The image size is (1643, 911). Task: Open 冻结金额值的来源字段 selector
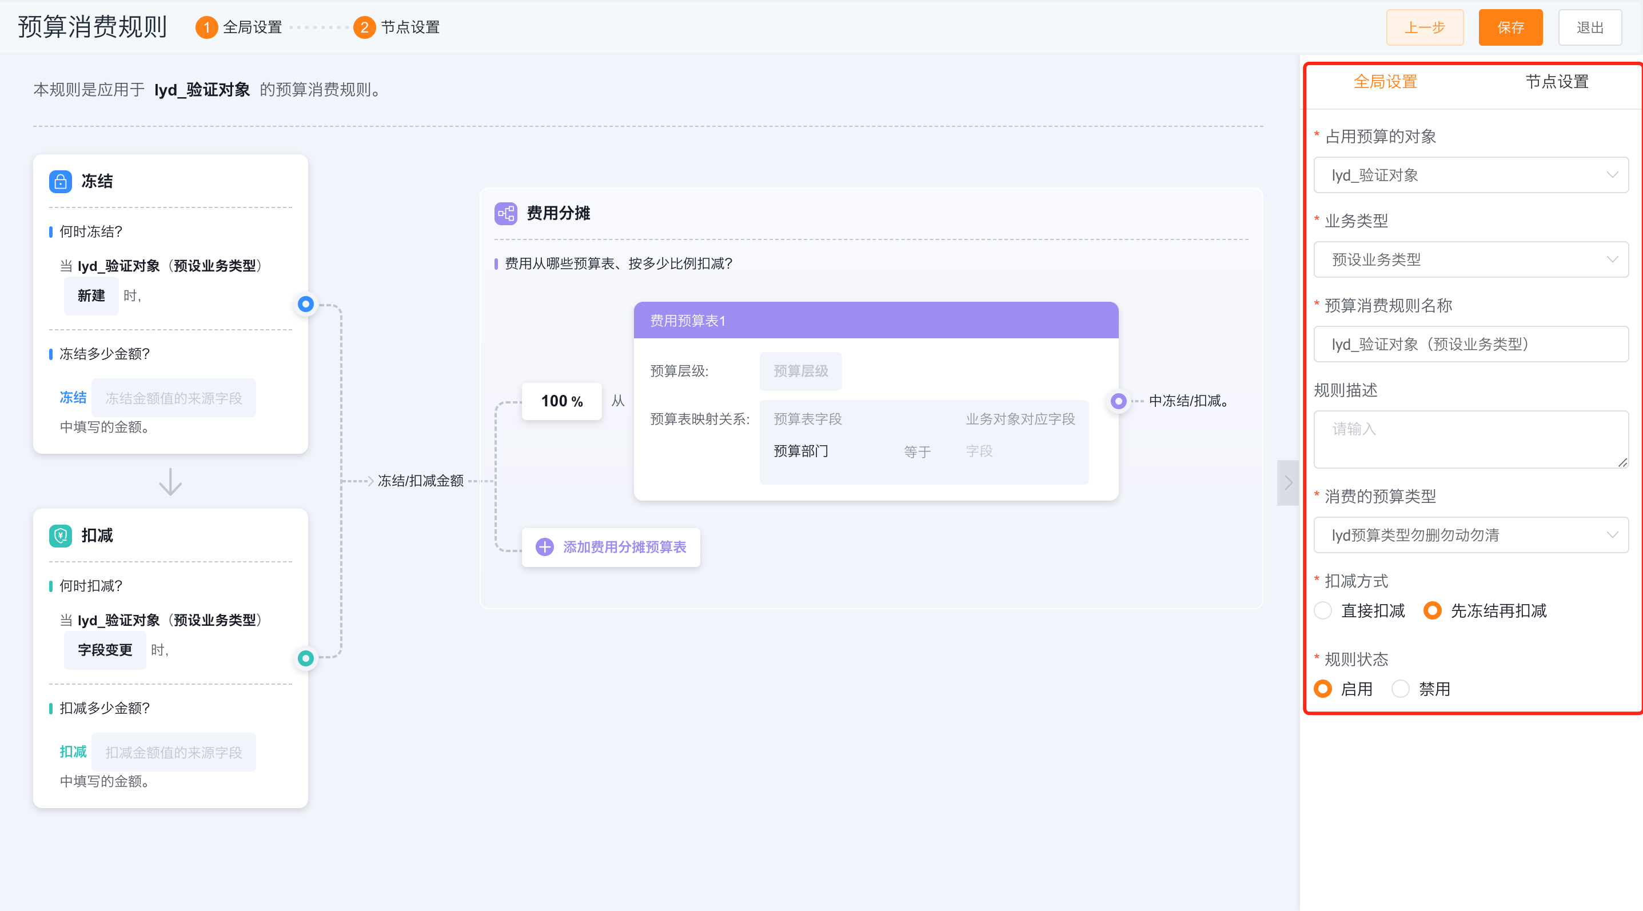tap(173, 398)
